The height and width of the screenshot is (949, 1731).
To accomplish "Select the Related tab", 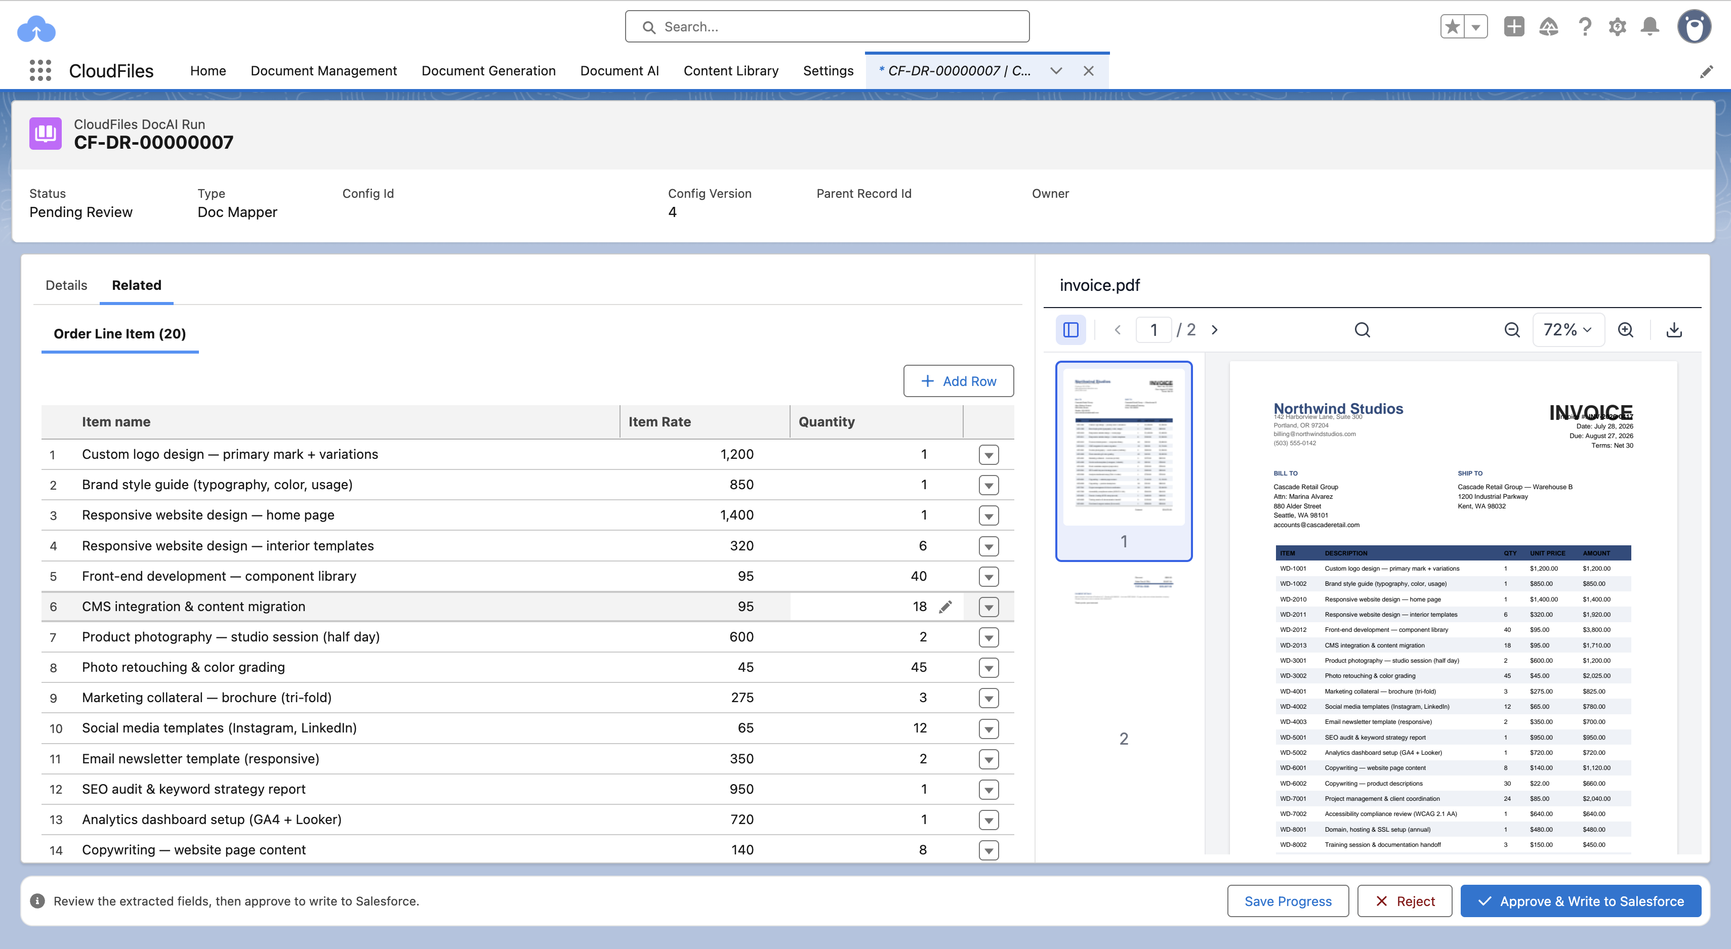I will [137, 285].
